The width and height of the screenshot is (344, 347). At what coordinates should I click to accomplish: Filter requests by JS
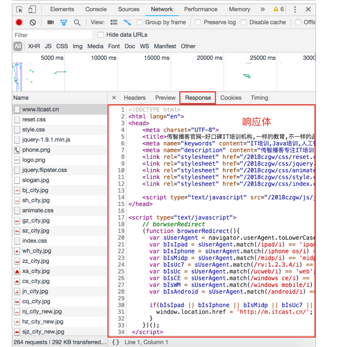[48, 46]
